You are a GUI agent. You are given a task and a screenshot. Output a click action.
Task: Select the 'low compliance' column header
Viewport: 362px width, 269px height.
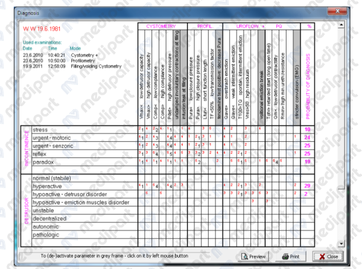pos(156,78)
